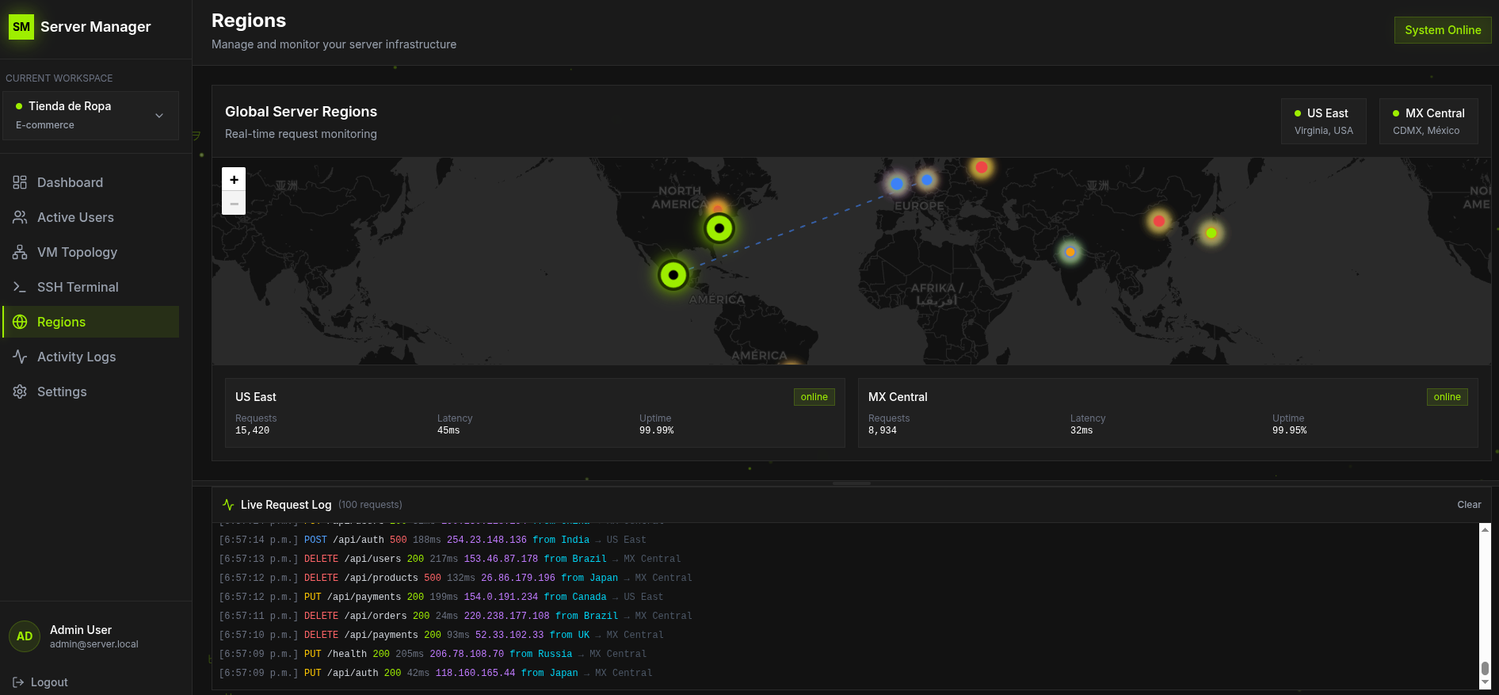Viewport: 1499px width, 695px height.
Task: Click the Logout link
Action: 40,682
